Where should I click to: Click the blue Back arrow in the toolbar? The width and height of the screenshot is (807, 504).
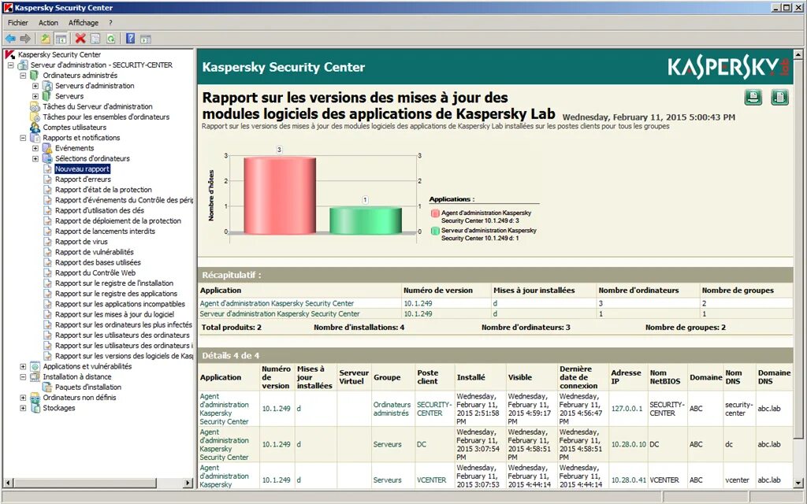point(9,39)
